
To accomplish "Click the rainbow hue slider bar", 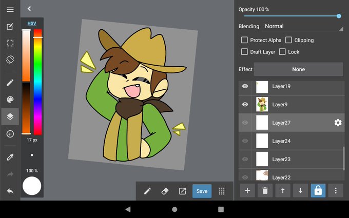I will point(37,82).
